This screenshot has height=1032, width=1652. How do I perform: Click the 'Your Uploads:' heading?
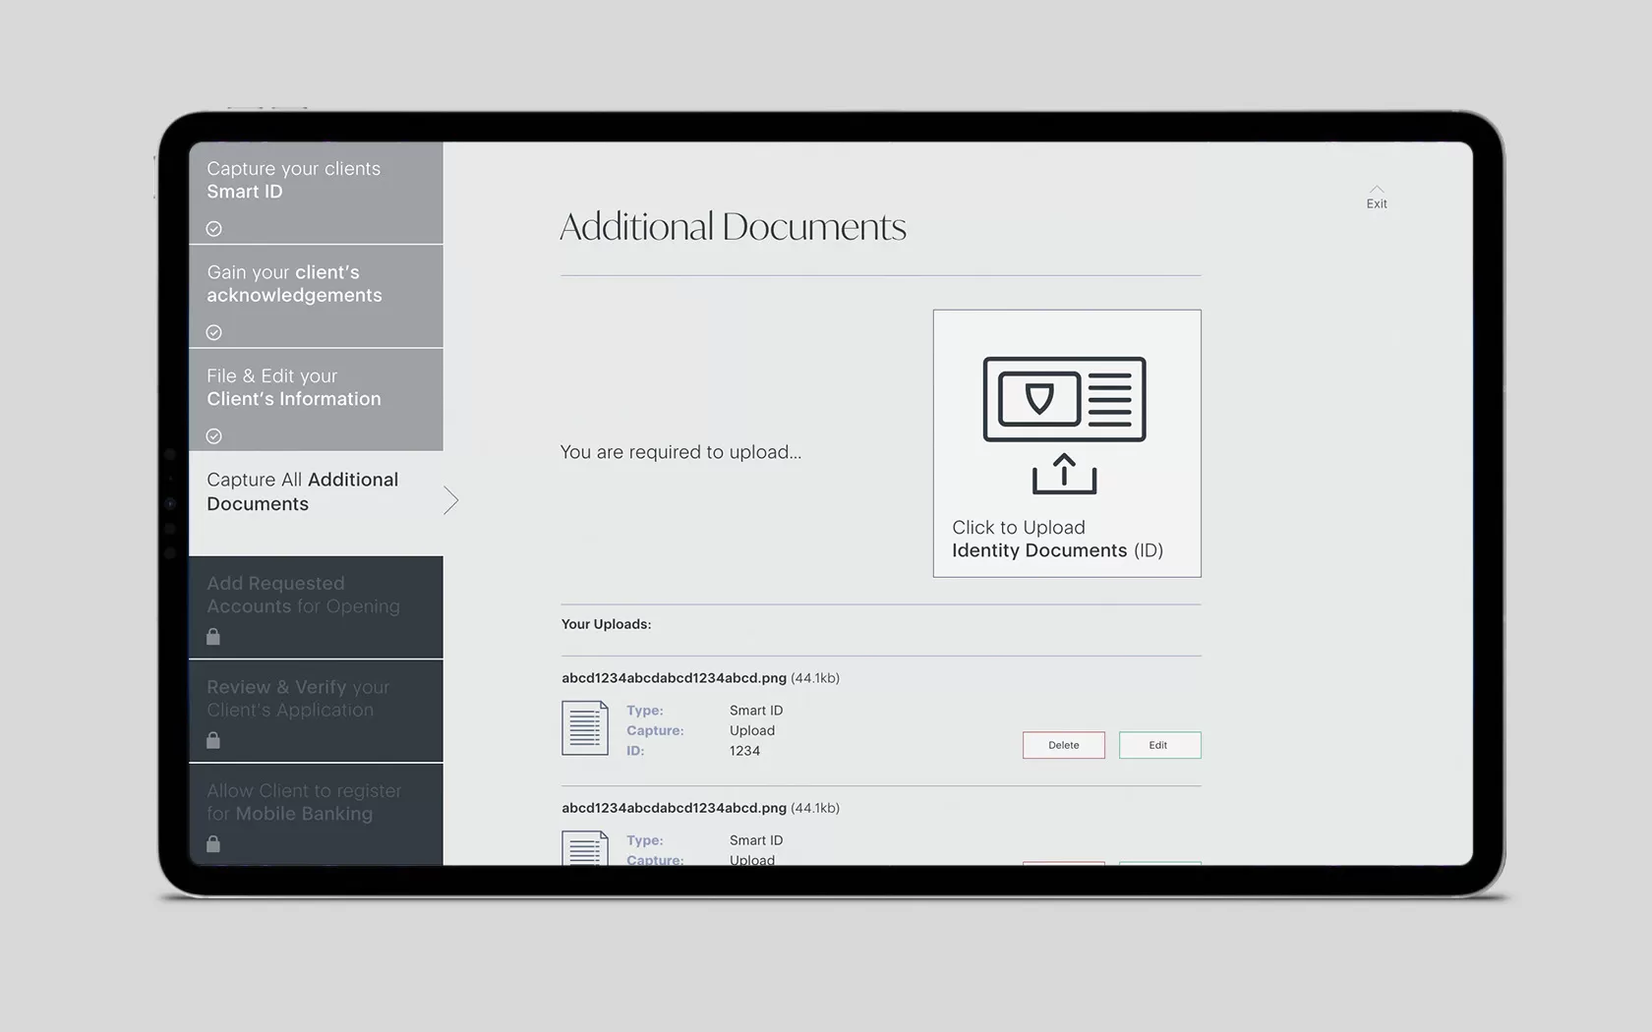(606, 624)
